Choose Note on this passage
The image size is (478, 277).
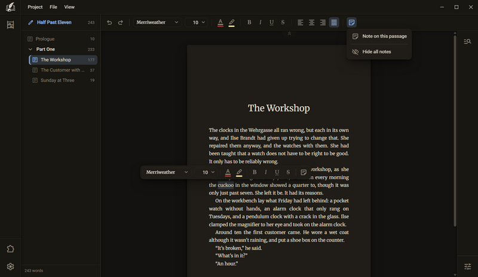pos(379,36)
